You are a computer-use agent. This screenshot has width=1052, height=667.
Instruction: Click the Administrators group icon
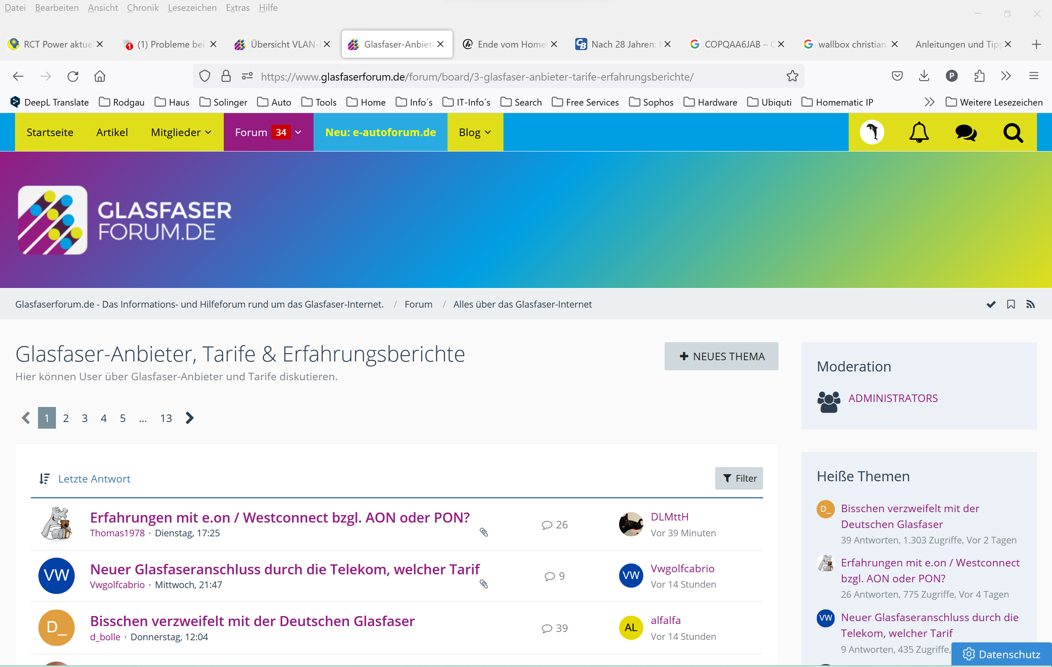point(828,401)
